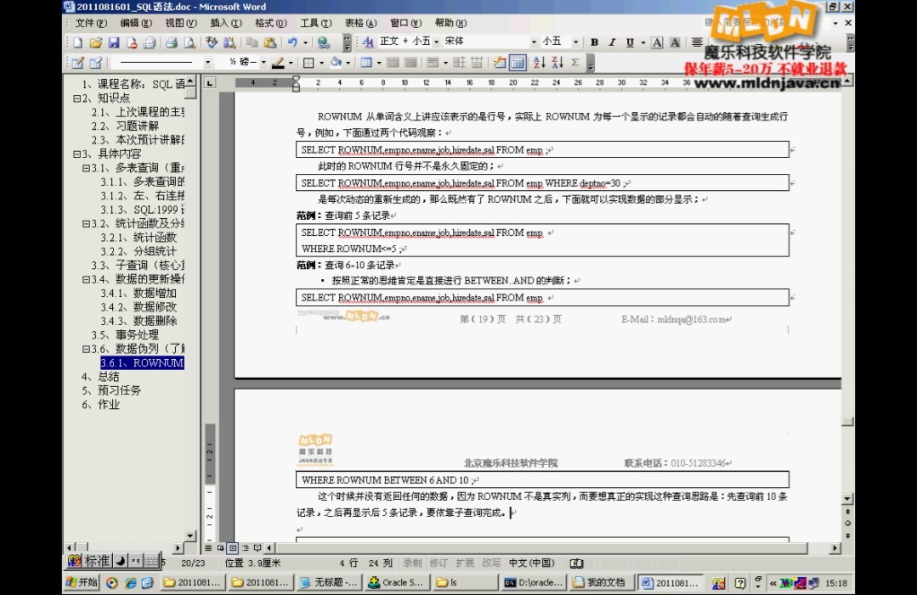
Task: Click the vertical scrollbar down arrow
Action: 847,498
